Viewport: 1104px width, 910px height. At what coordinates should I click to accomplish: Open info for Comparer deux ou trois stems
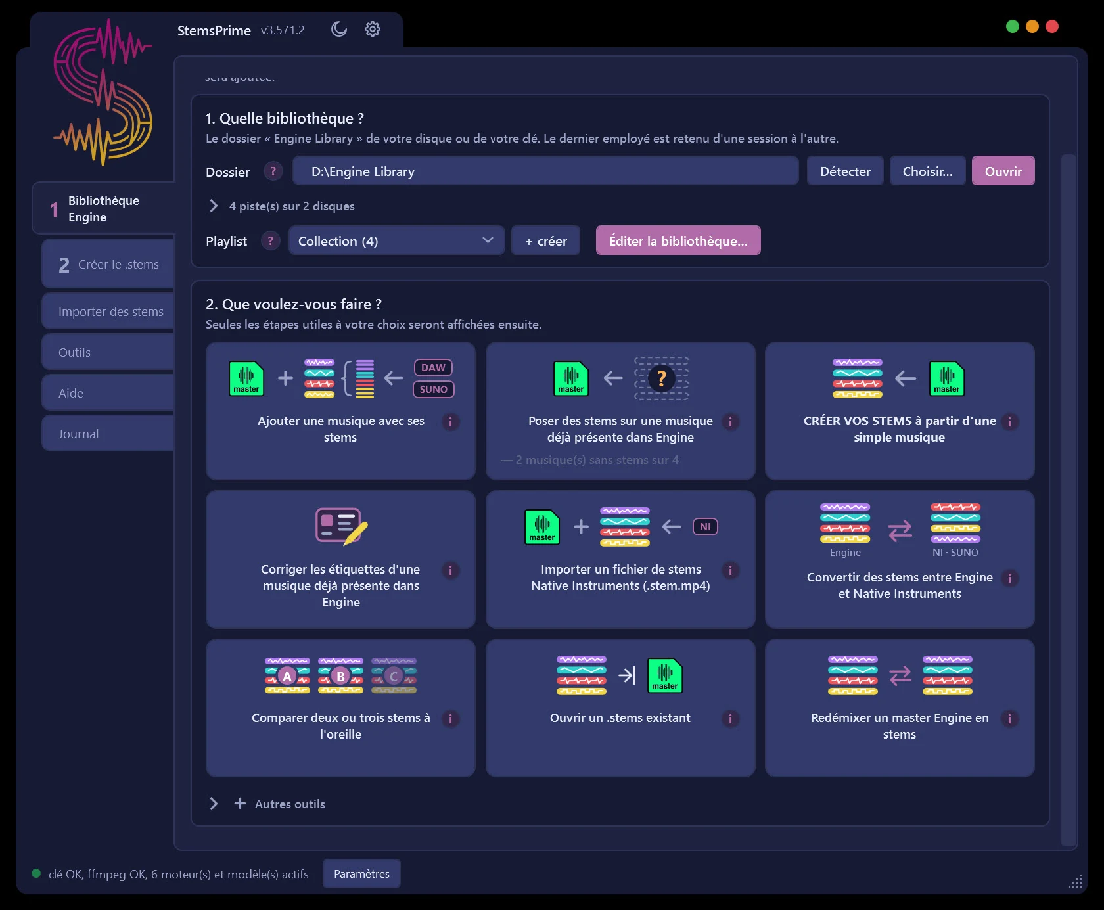pyautogui.click(x=450, y=719)
